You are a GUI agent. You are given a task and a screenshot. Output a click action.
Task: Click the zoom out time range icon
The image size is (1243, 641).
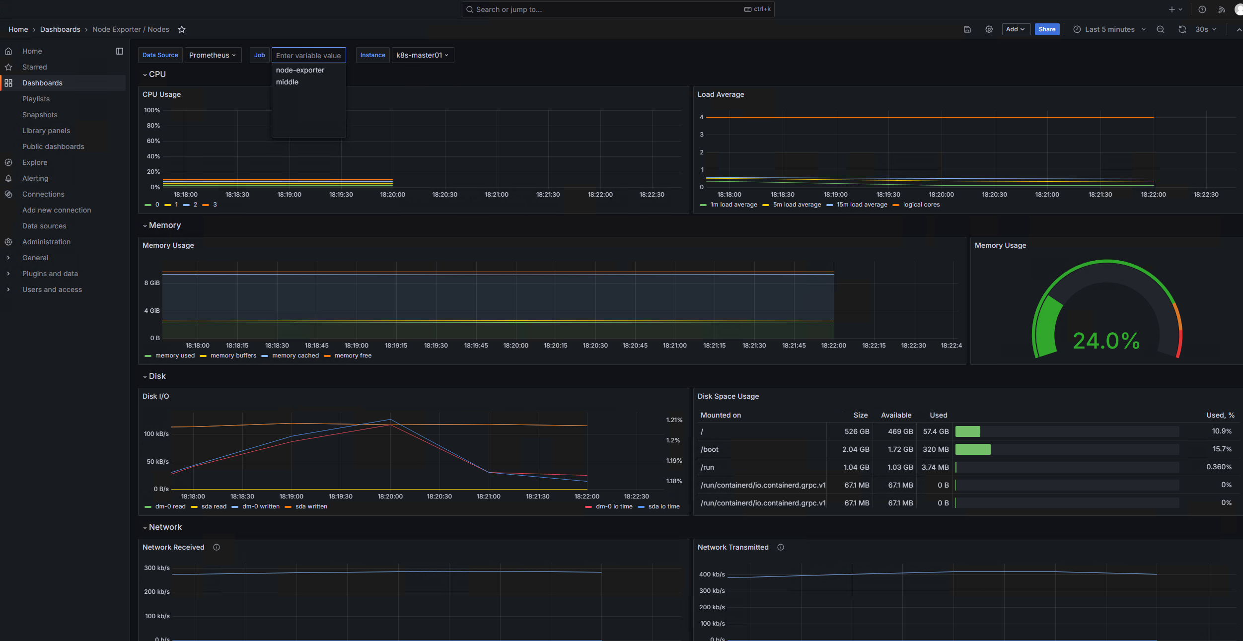(1160, 29)
